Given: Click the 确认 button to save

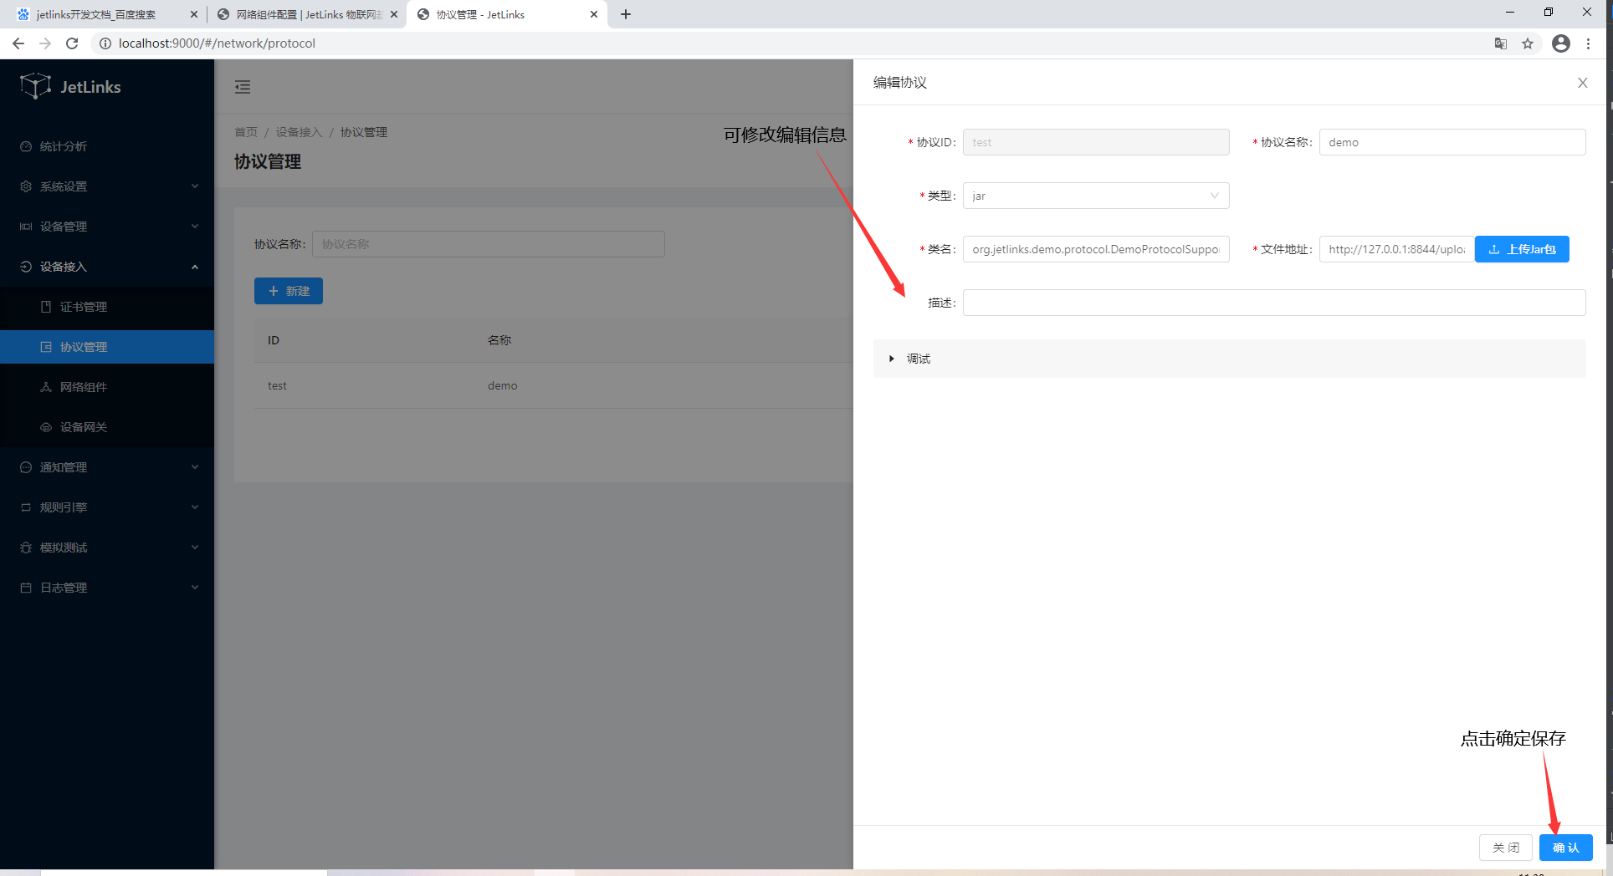Looking at the screenshot, I should [1565, 848].
